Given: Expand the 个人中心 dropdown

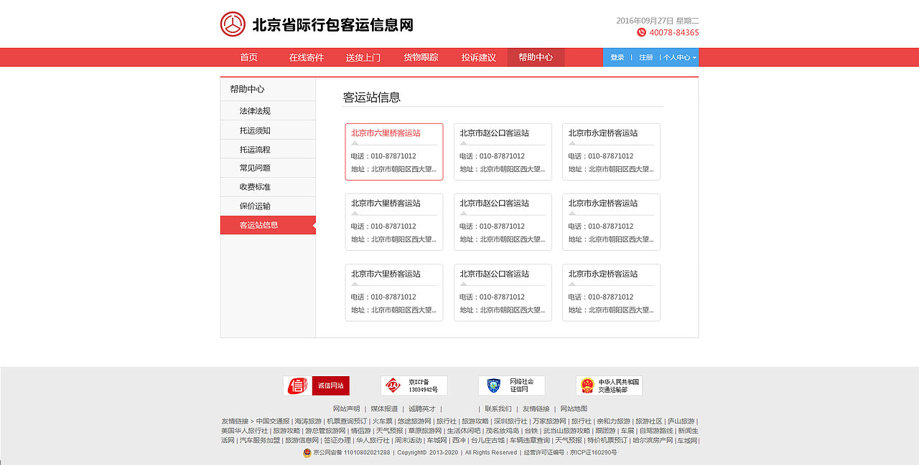Looking at the screenshot, I should (x=675, y=57).
